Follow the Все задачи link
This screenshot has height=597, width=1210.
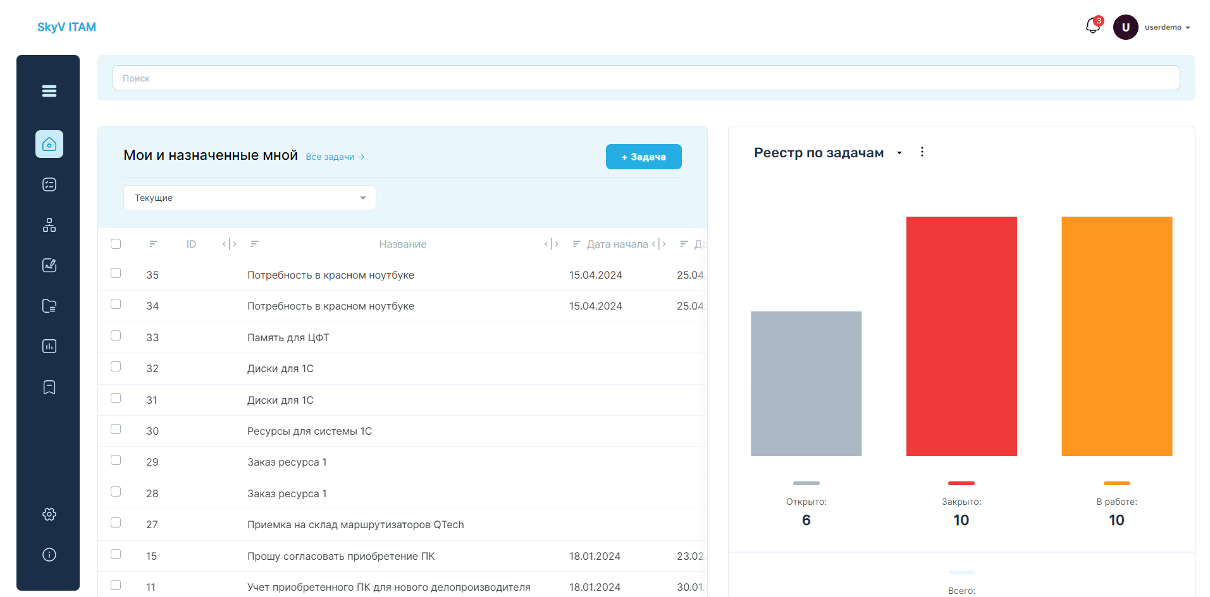click(x=335, y=157)
